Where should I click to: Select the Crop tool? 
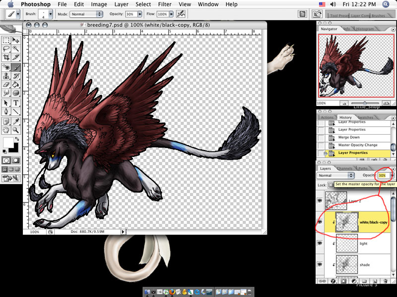coord(6,57)
